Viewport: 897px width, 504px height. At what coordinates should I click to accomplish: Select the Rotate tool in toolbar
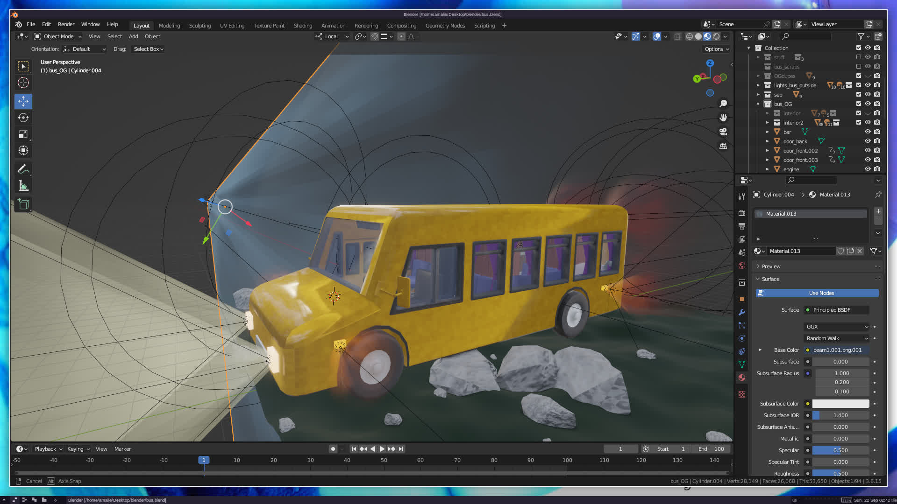coord(23,118)
